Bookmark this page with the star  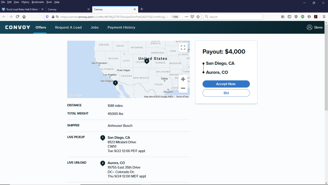(x=198, y=17)
